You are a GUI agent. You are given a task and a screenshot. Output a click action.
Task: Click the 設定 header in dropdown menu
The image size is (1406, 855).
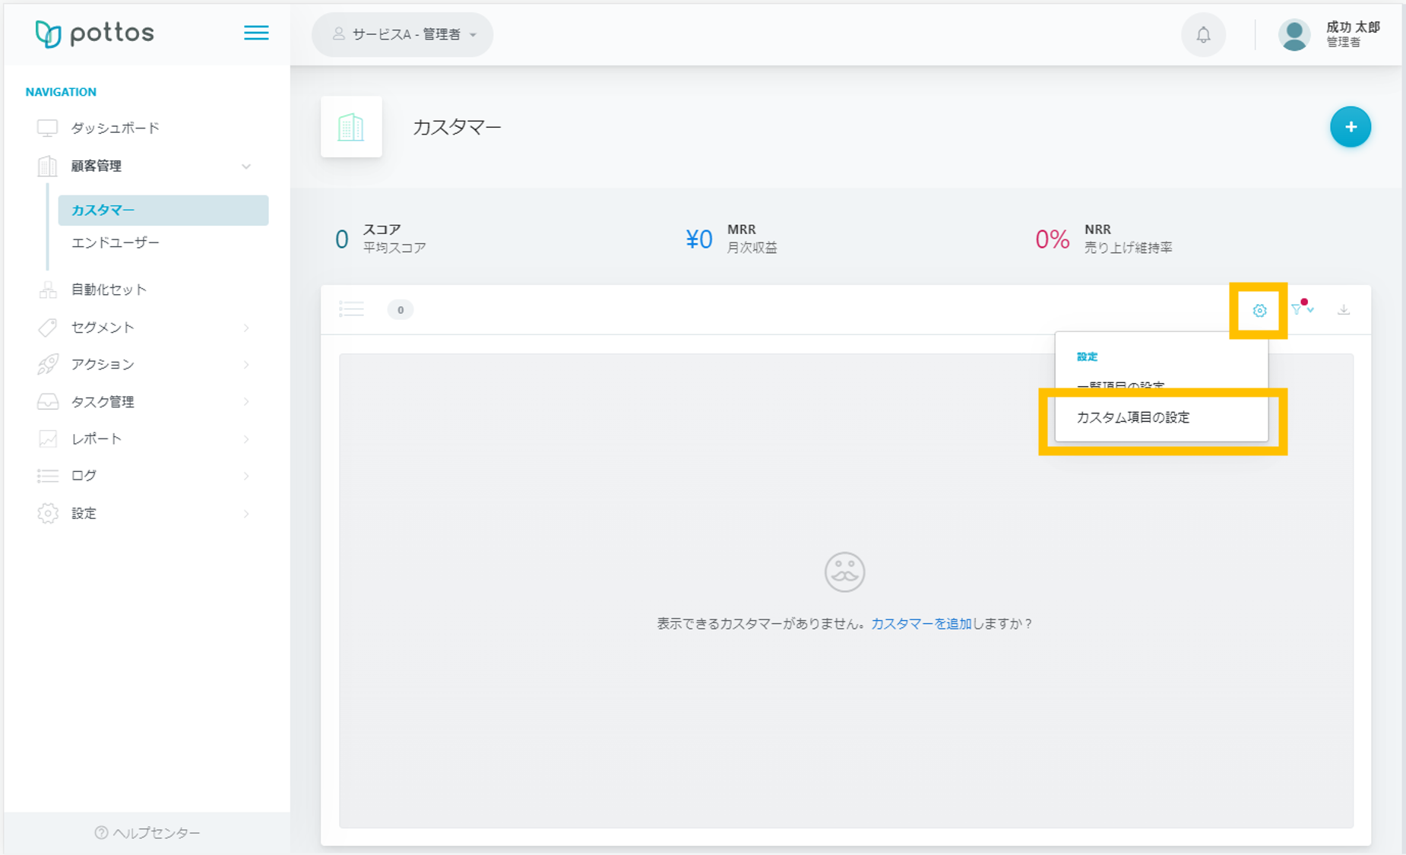tap(1087, 356)
